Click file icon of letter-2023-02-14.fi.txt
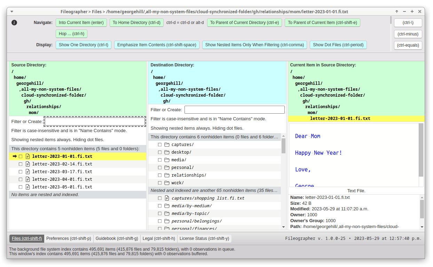Screen dimensions: 433x267 click(28, 164)
